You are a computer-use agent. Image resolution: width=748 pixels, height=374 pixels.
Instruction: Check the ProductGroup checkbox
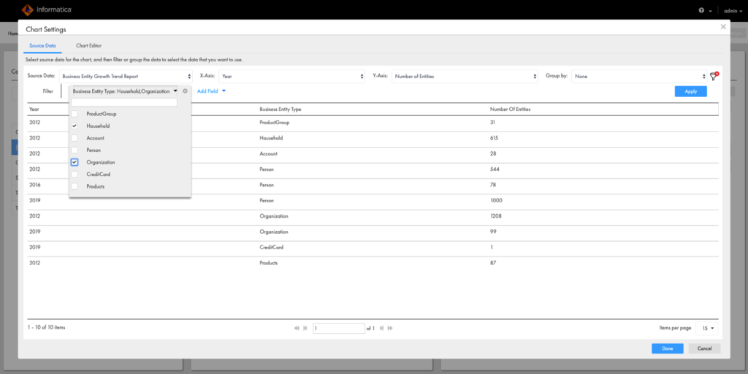pyautogui.click(x=75, y=114)
